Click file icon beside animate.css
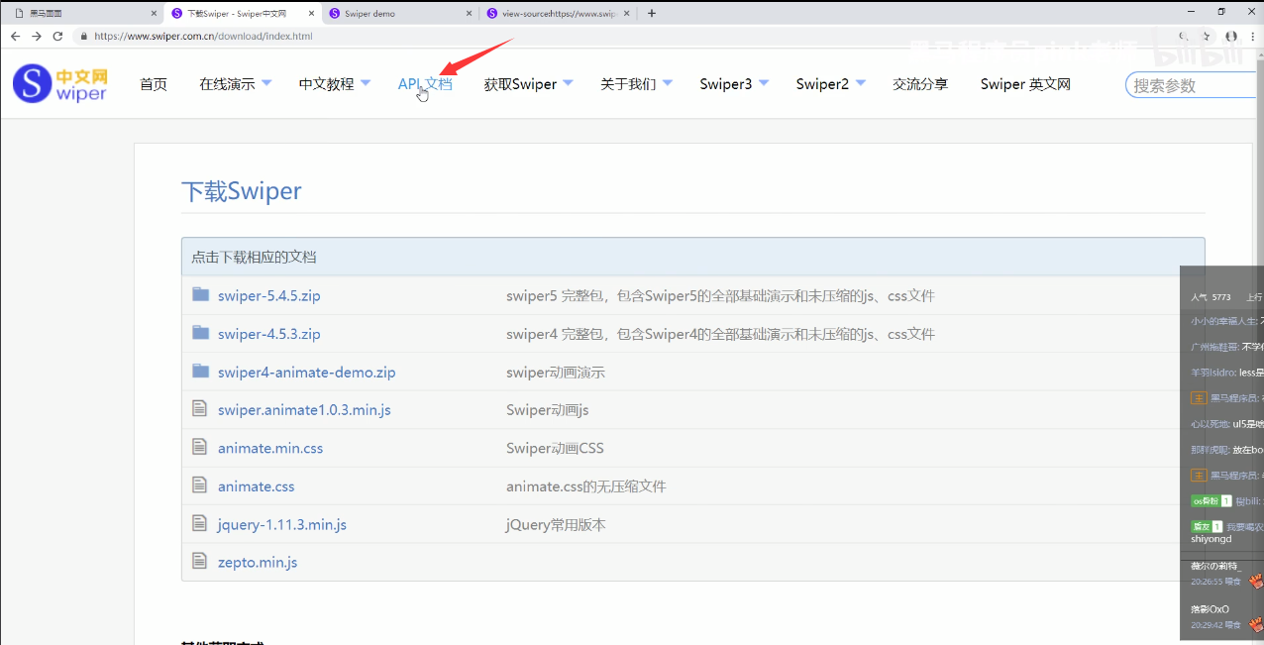 coord(200,484)
